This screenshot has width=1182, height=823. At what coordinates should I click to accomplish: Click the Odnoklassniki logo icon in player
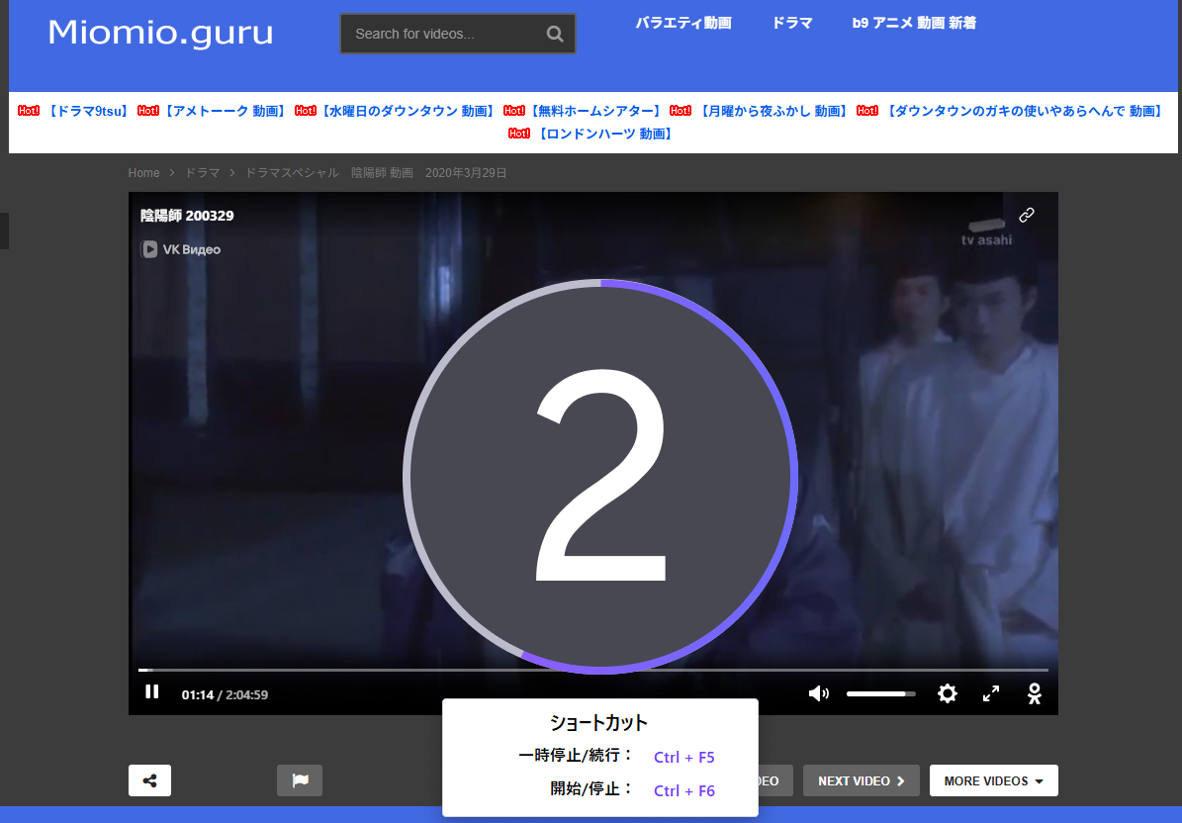pyautogui.click(x=1034, y=693)
